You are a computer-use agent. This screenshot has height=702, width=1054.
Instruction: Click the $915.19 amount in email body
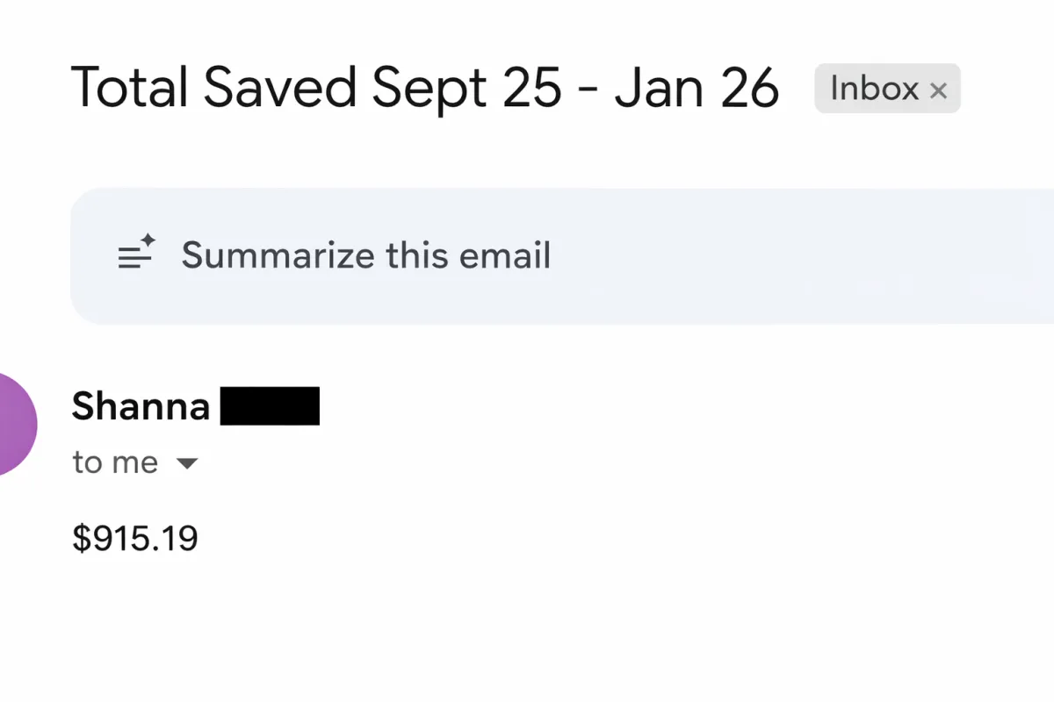click(x=136, y=538)
